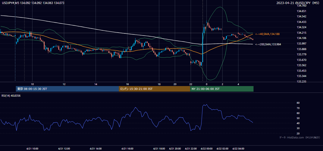The width and height of the screenshot is (323, 151).
Task: Click RSI scale value 80
Action: point(298,103)
